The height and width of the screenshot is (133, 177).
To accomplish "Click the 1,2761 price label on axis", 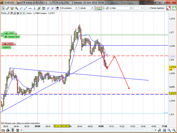I will [172, 56].
